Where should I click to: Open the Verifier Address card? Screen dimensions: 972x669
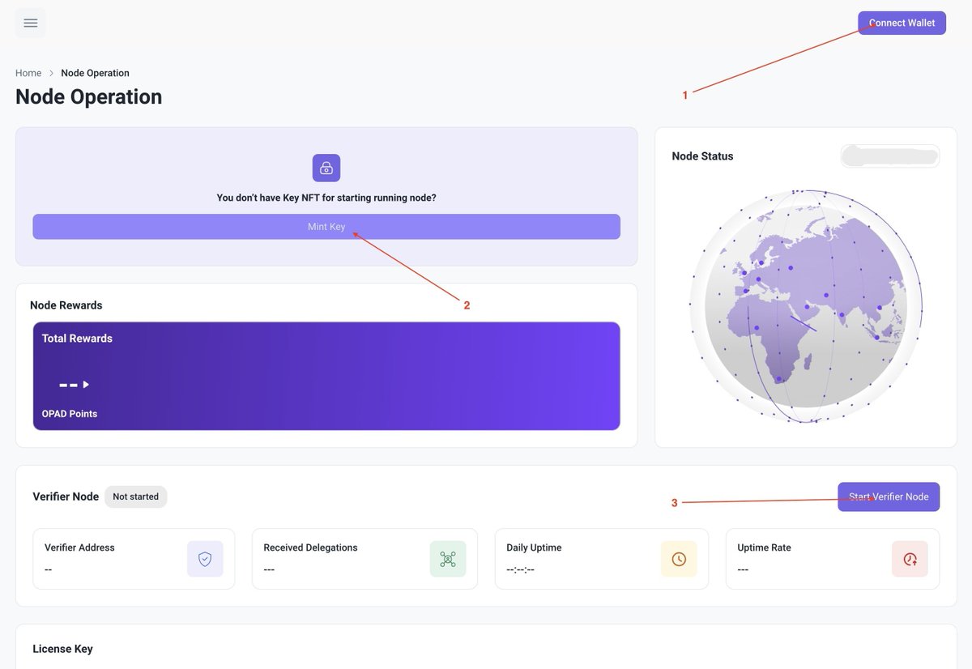[x=134, y=559]
